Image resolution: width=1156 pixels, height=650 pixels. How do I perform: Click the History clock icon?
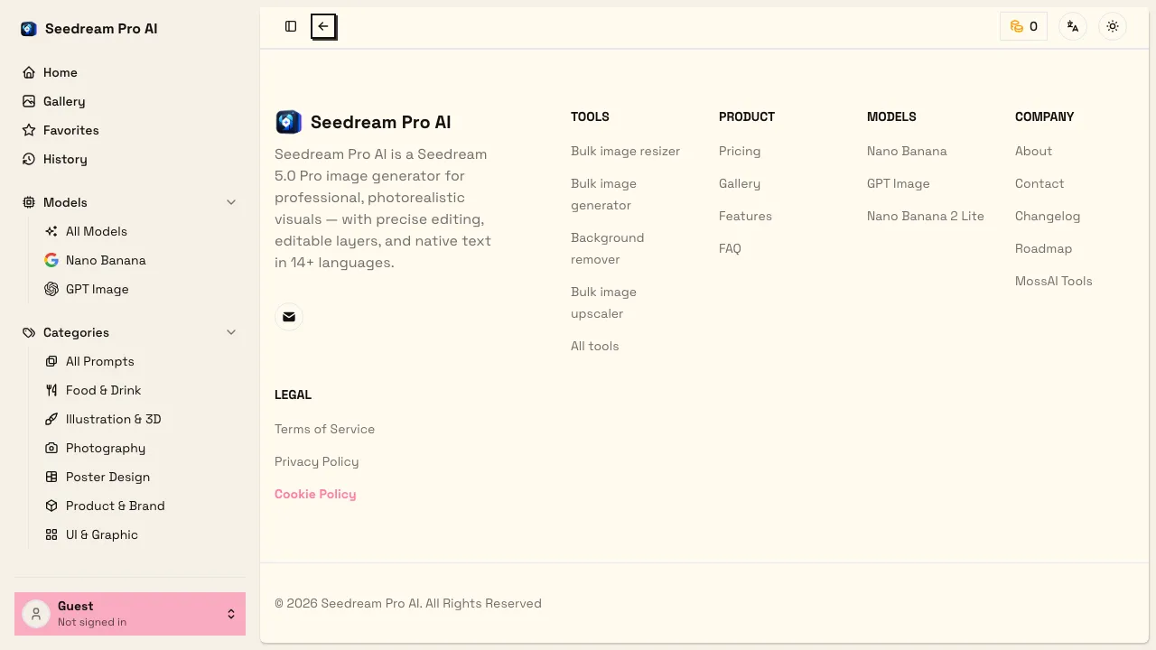click(29, 159)
